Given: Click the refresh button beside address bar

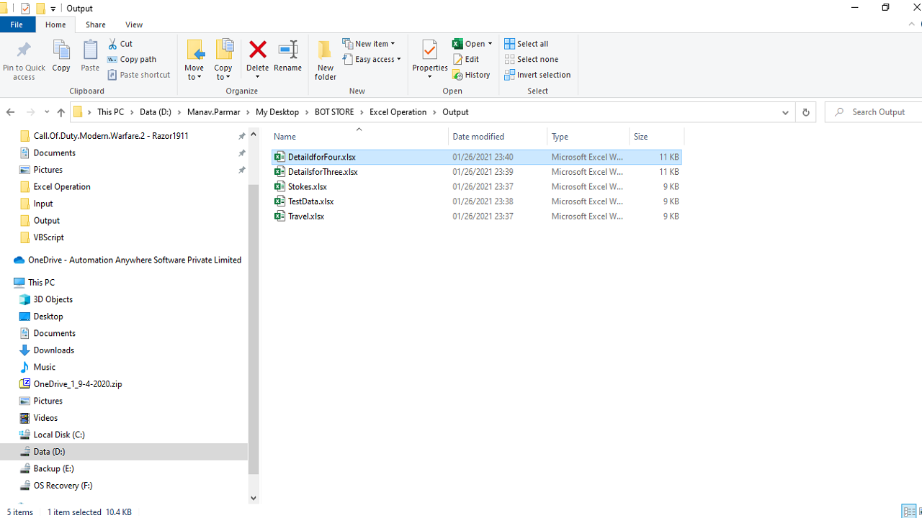Looking at the screenshot, I should click(x=805, y=112).
